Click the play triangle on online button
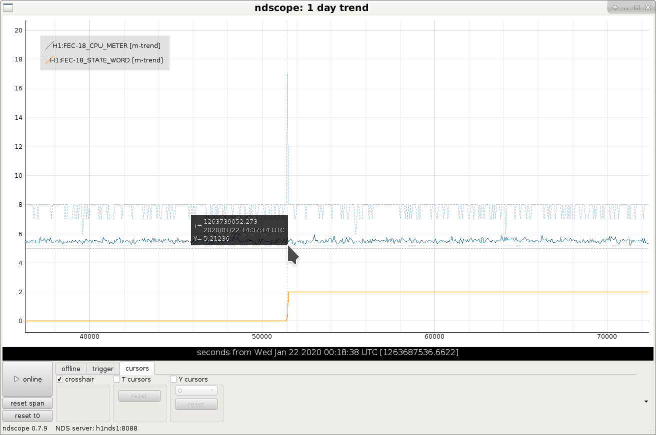656x435 pixels. pos(16,380)
